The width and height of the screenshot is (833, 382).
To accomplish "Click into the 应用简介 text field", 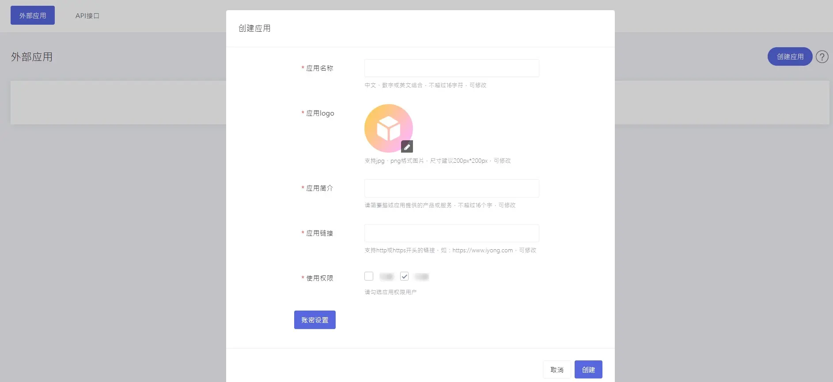I will coord(451,188).
